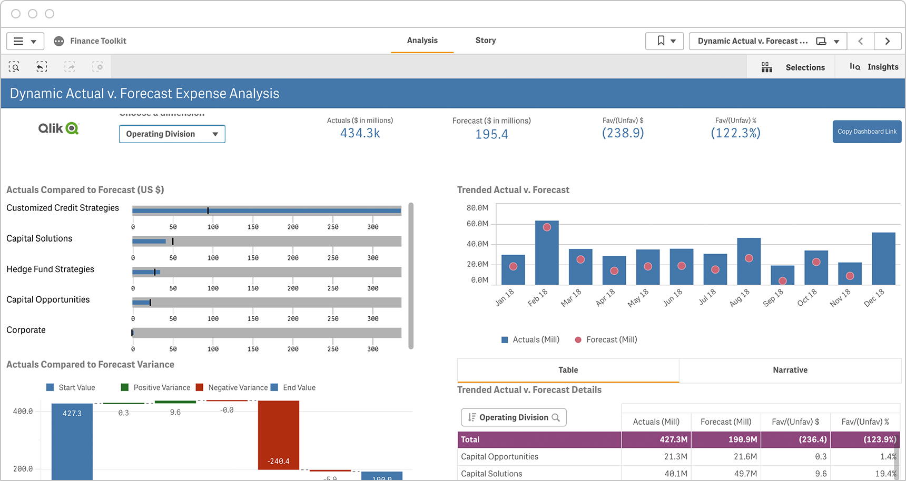Select the Customized Credit Strategies bullet bar
This screenshot has width=906, height=481.
(x=267, y=211)
